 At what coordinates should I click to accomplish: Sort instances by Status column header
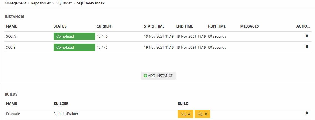click(60, 26)
